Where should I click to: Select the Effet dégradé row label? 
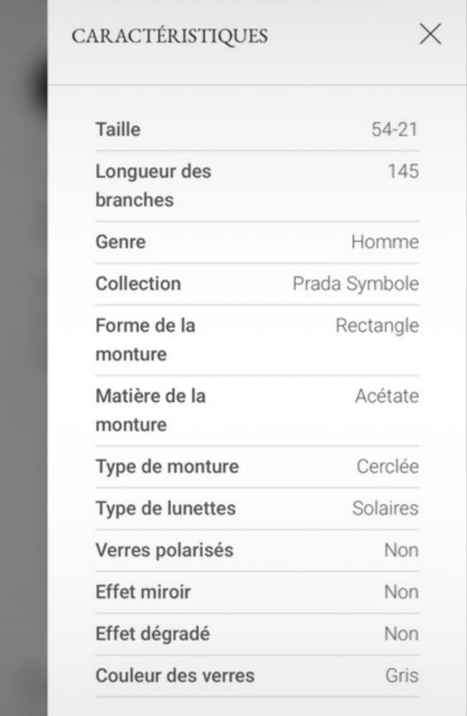(152, 633)
